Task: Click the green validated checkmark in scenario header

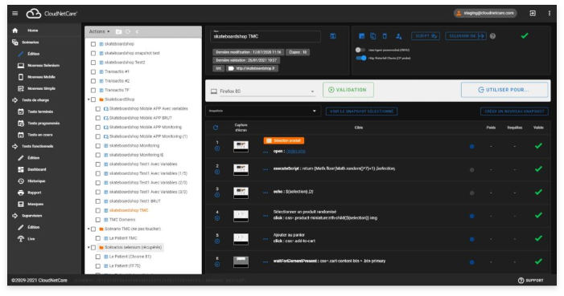Action: point(525,35)
